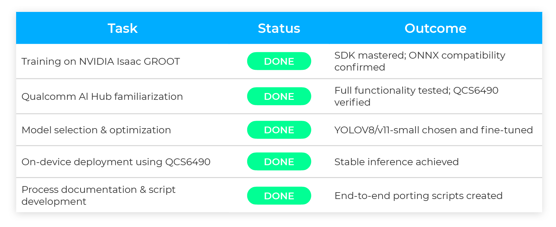Image resolution: width=556 pixels, height=227 pixels.
Task: Click 'Model selection & optimization' task
Action: 96,130
